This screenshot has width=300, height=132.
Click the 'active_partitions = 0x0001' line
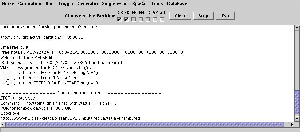click(x=42, y=37)
